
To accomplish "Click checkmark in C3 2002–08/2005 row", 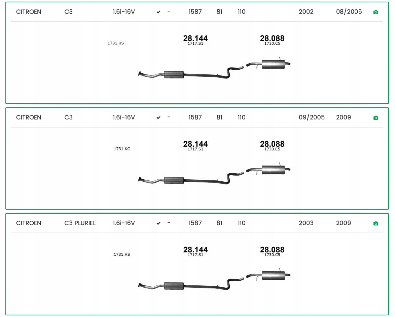I will pos(158,12).
